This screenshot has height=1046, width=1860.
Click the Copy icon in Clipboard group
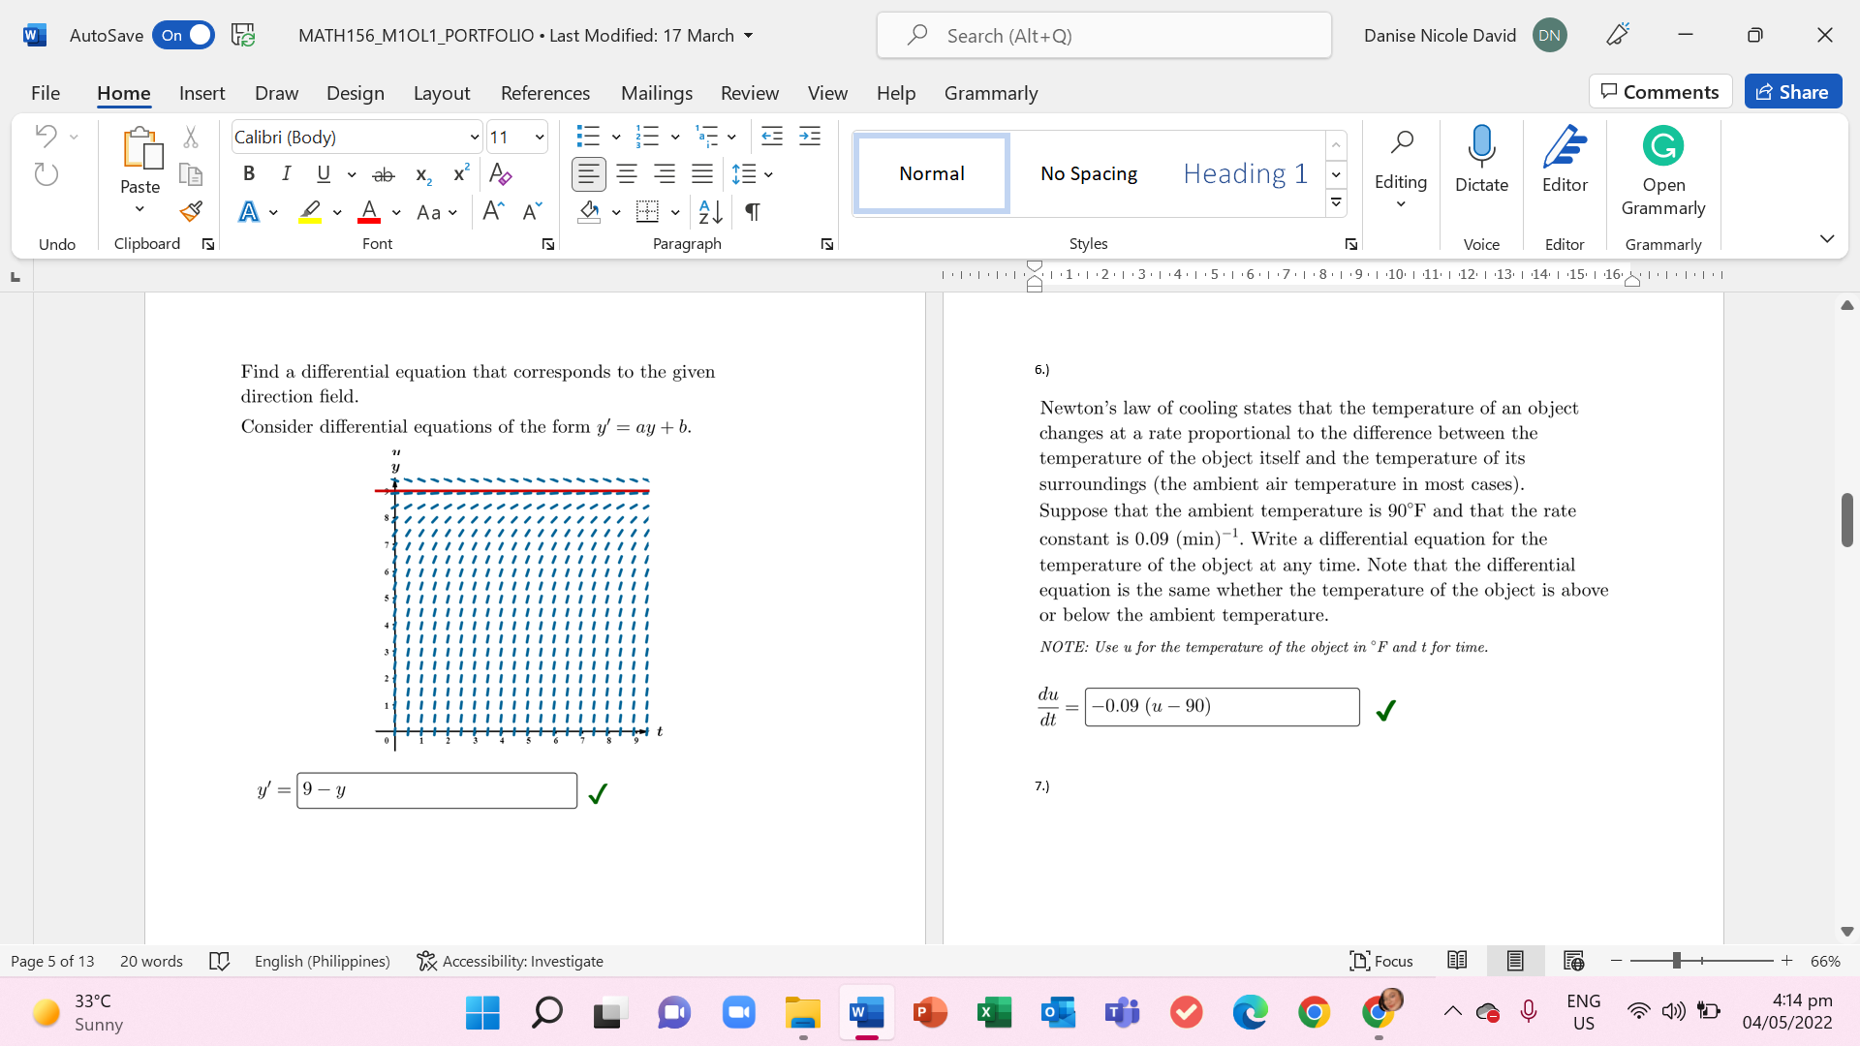click(x=191, y=175)
